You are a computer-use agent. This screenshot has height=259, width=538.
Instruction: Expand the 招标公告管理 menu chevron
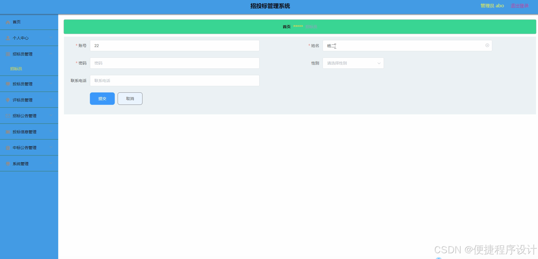tap(51, 116)
